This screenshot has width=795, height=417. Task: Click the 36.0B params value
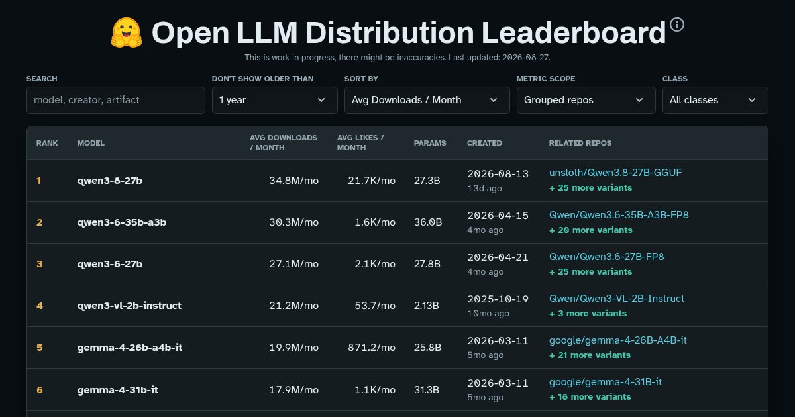pyautogui.click(x=428, y=222)
